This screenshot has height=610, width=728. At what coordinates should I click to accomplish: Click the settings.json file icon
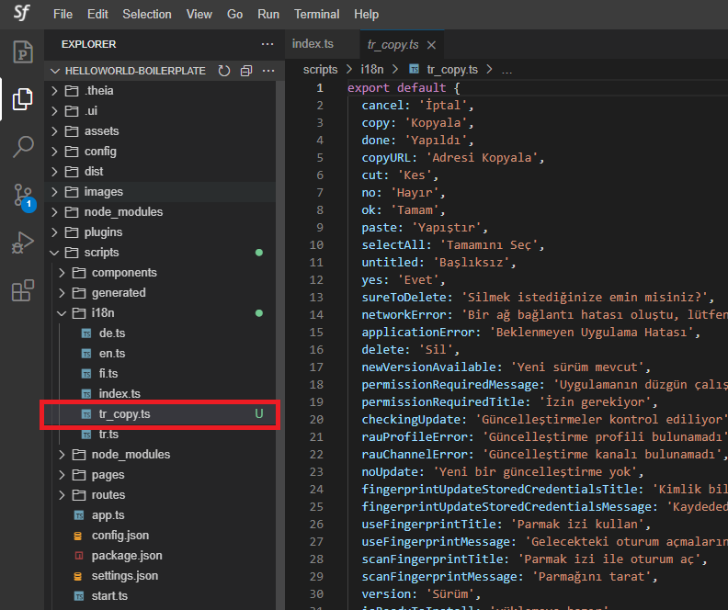[x=78, y=576]
